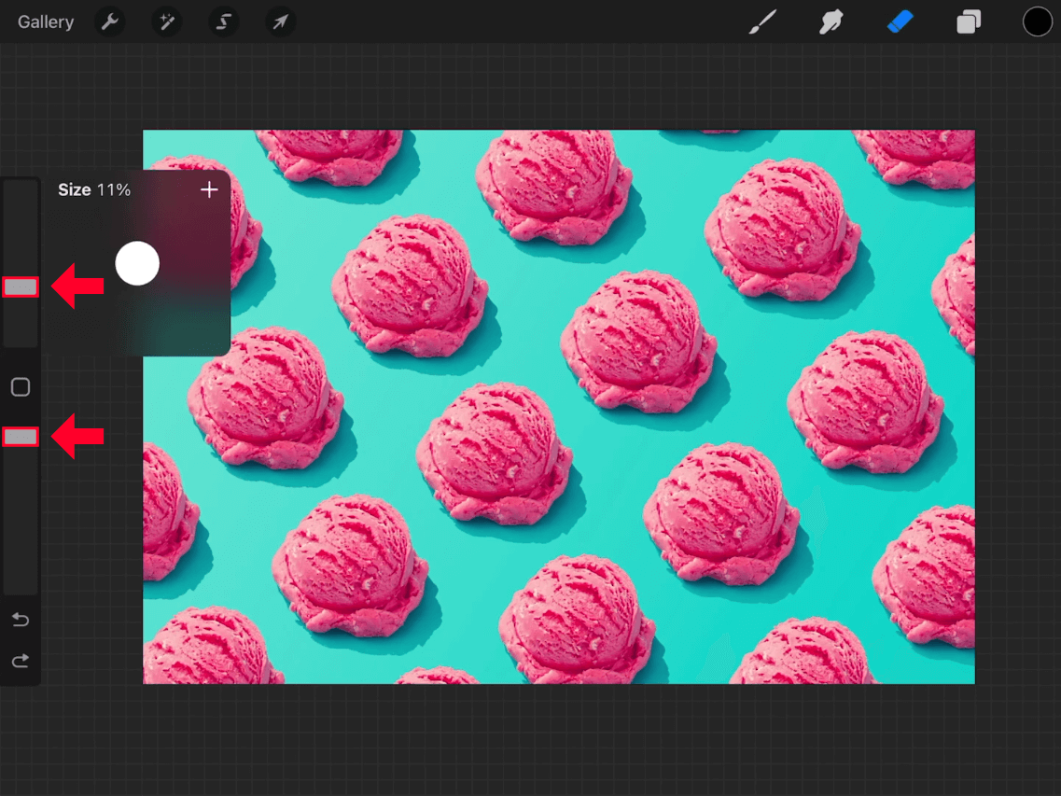Screen dimensions: 1061x796
Task: Undo the last action with the arrow
Action: coord(21,620)
